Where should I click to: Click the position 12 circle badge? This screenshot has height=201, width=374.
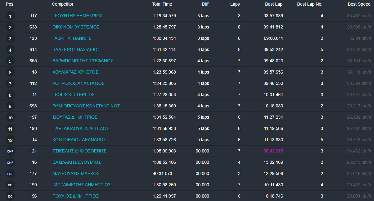tap(10, 140)
